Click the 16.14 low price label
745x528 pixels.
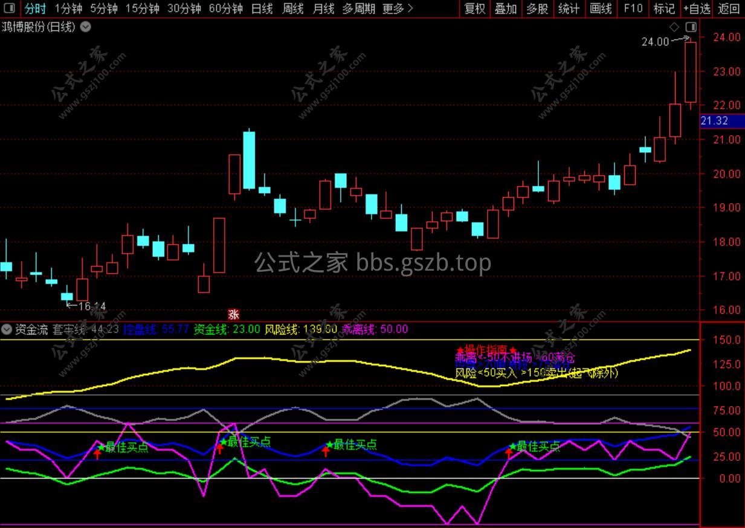click(x=92, y=306)
